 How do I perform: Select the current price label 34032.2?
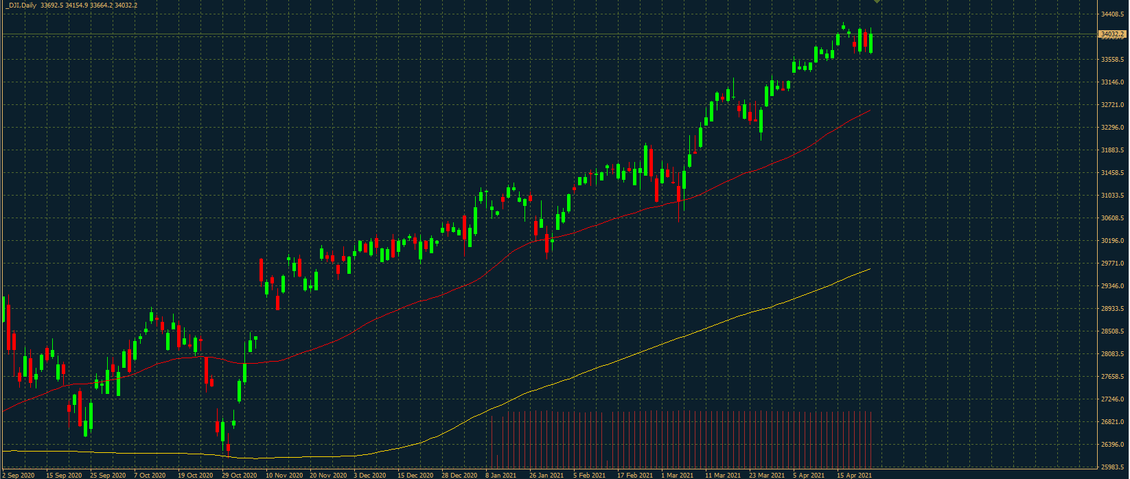(x=1112, y=34)
